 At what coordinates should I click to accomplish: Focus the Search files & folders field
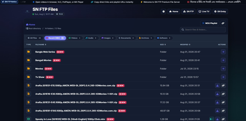point(203,29)
